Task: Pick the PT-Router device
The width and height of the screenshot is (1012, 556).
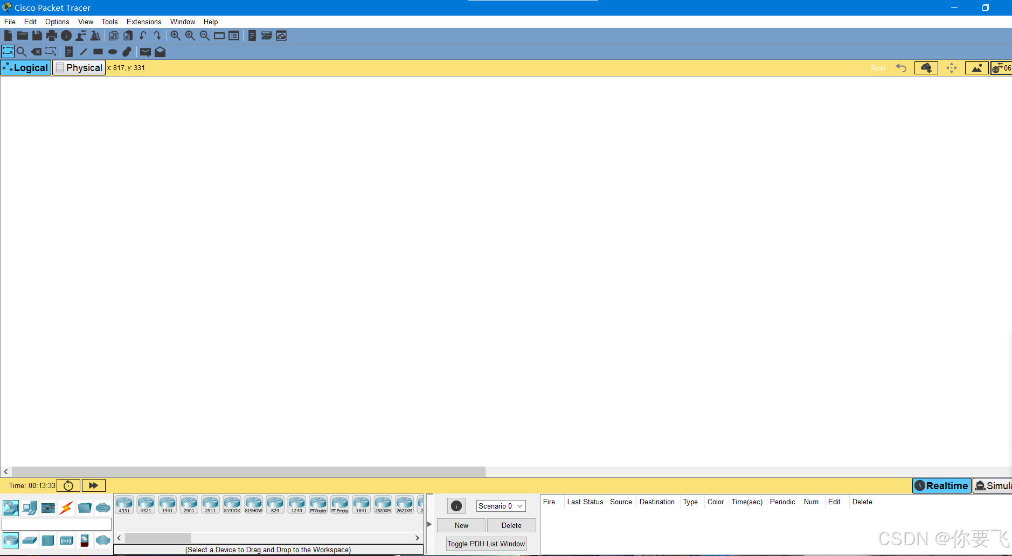Action: [x=318, y=505]
